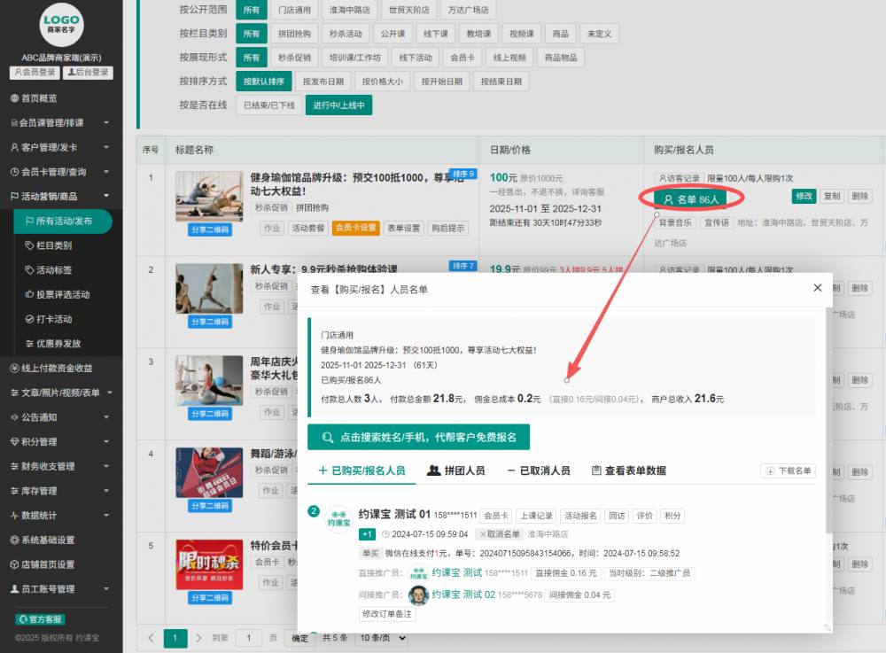The image size is (886, 653).
Task: Open 打卡活动 in the sidebar
Action: click(54, 319)
